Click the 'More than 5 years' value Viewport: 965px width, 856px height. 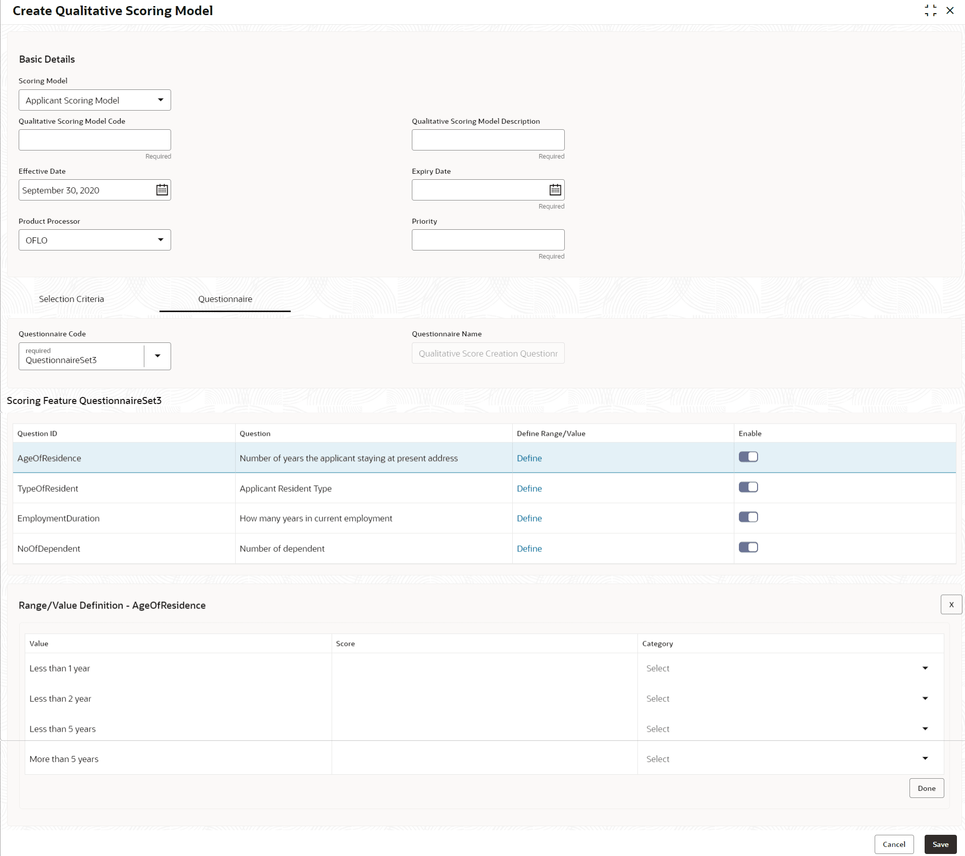pos(64,759)
